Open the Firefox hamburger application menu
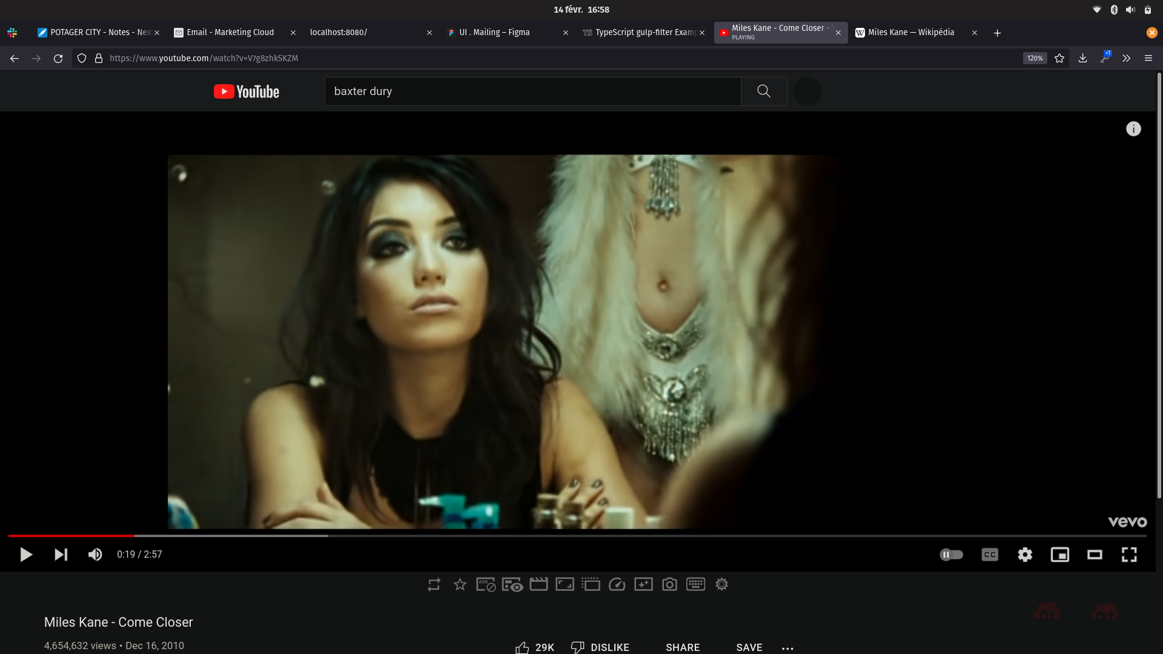Screen dimensions: 1163x654 (1148, 58)
